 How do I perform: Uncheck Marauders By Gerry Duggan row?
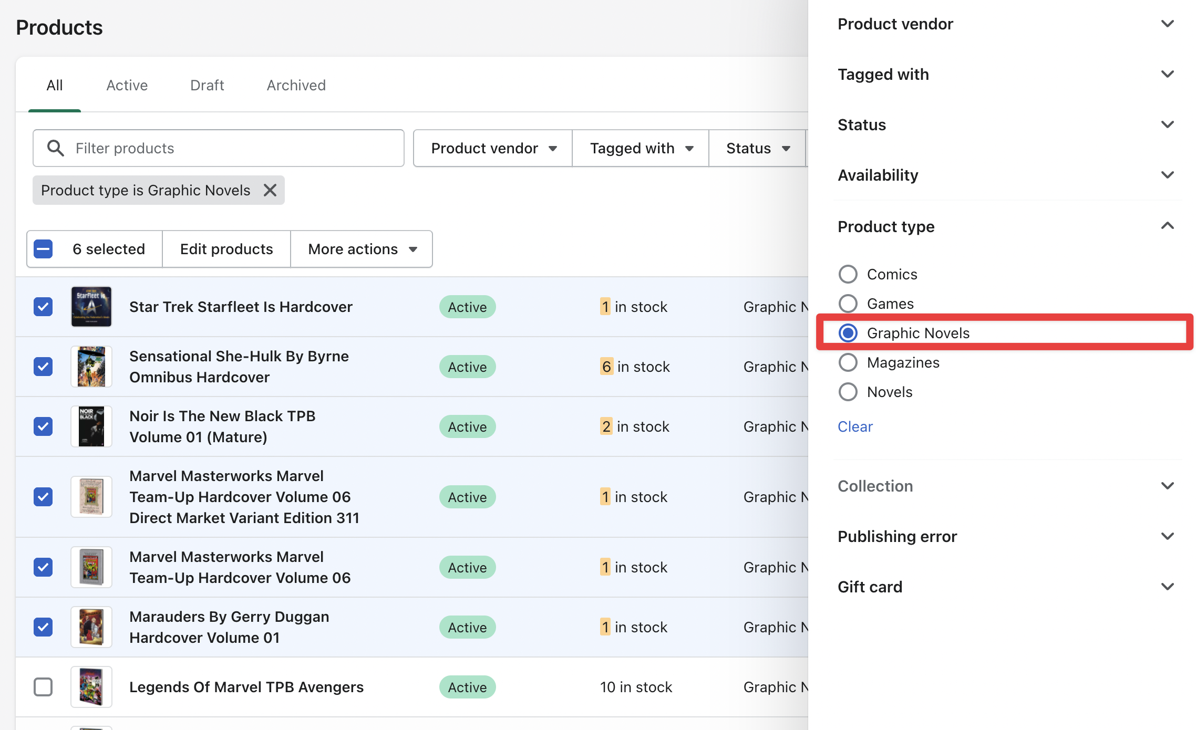(43, 627)
